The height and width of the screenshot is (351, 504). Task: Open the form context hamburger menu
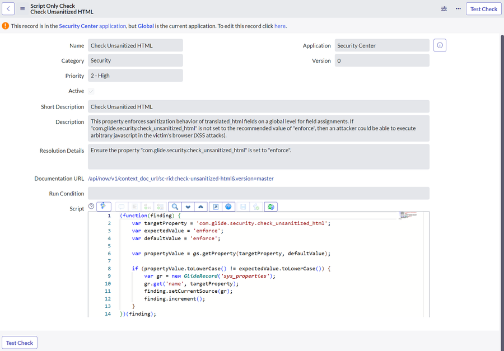(22, 9)
